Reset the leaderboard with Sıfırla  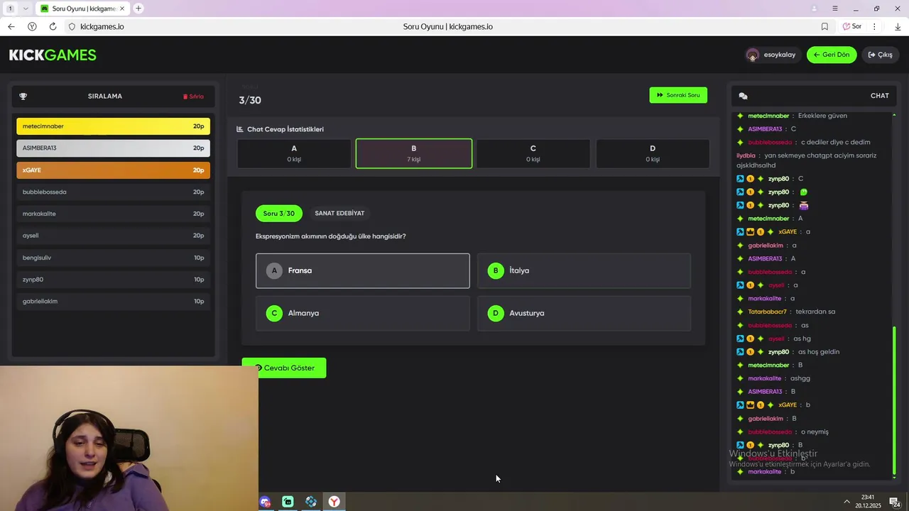[193, 97]
